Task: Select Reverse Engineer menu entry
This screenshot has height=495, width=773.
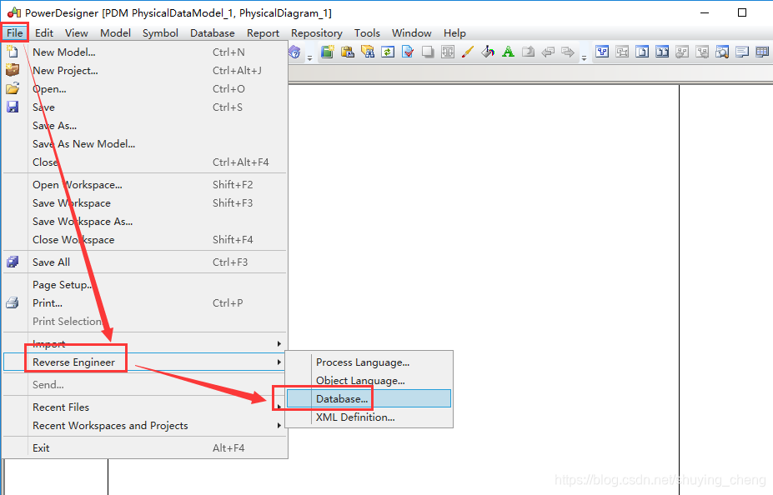Action: coord(145,362)
